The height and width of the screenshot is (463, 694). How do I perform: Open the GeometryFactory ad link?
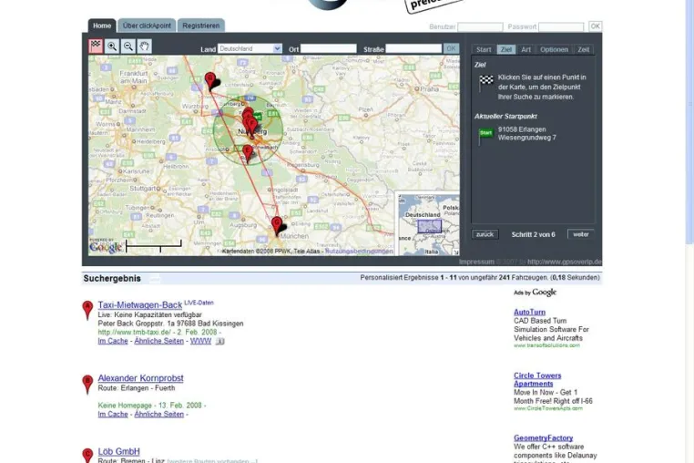click(x=543, y=437)
